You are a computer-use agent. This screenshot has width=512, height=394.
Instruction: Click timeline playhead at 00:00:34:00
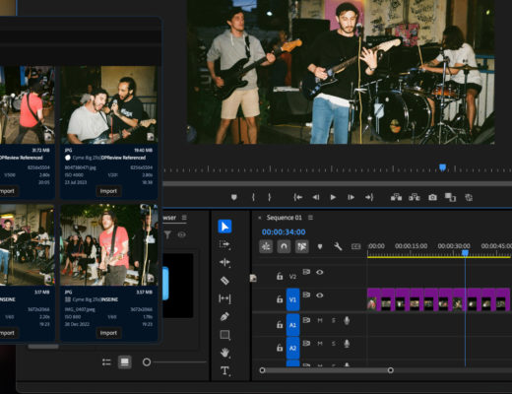pyautogui.click(x=465, y=253)
